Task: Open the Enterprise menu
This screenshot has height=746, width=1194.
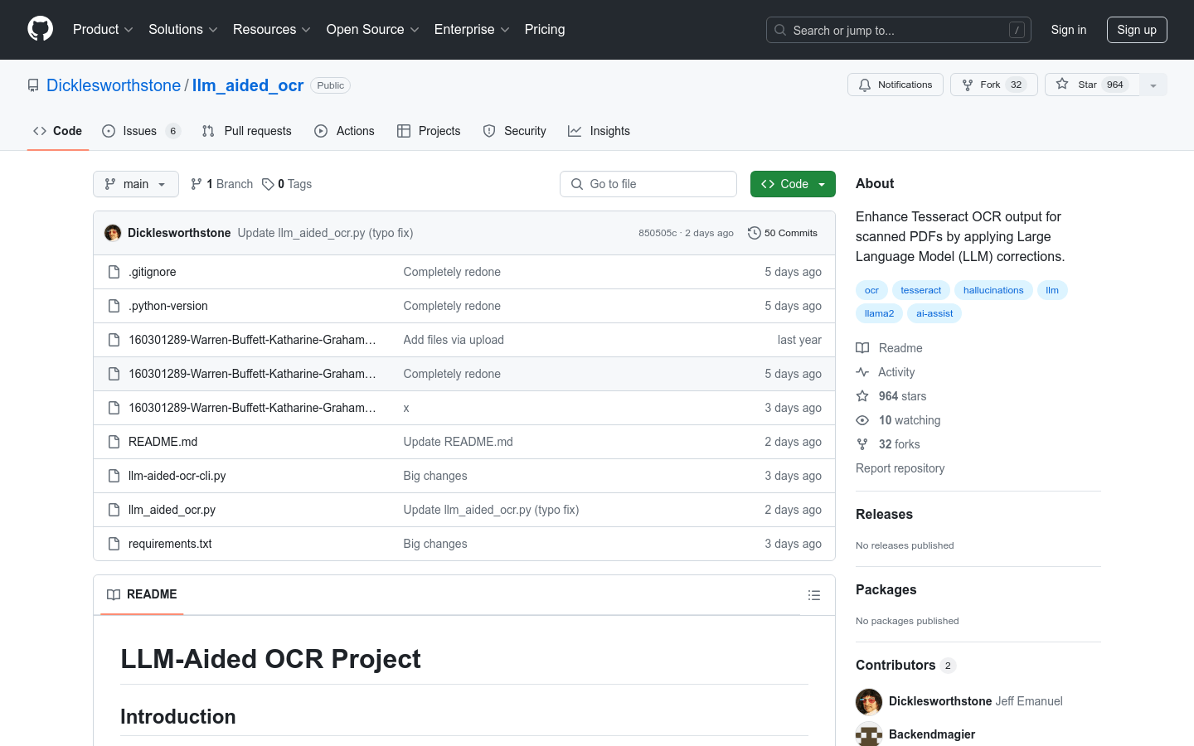Action: 472,30
